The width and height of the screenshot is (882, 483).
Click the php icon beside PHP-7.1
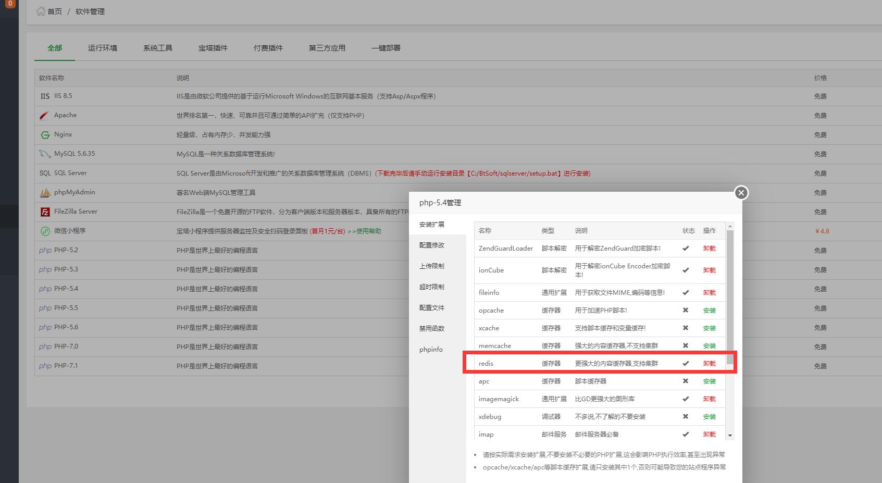tap(45, 366)
